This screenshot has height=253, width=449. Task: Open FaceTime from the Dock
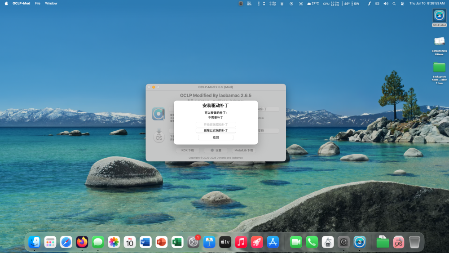click(296, 242)
